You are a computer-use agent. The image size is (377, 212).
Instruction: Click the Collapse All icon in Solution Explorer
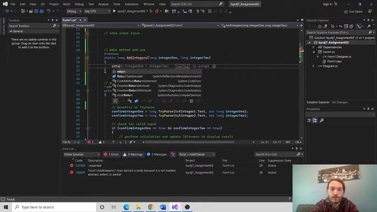point(346,26)
